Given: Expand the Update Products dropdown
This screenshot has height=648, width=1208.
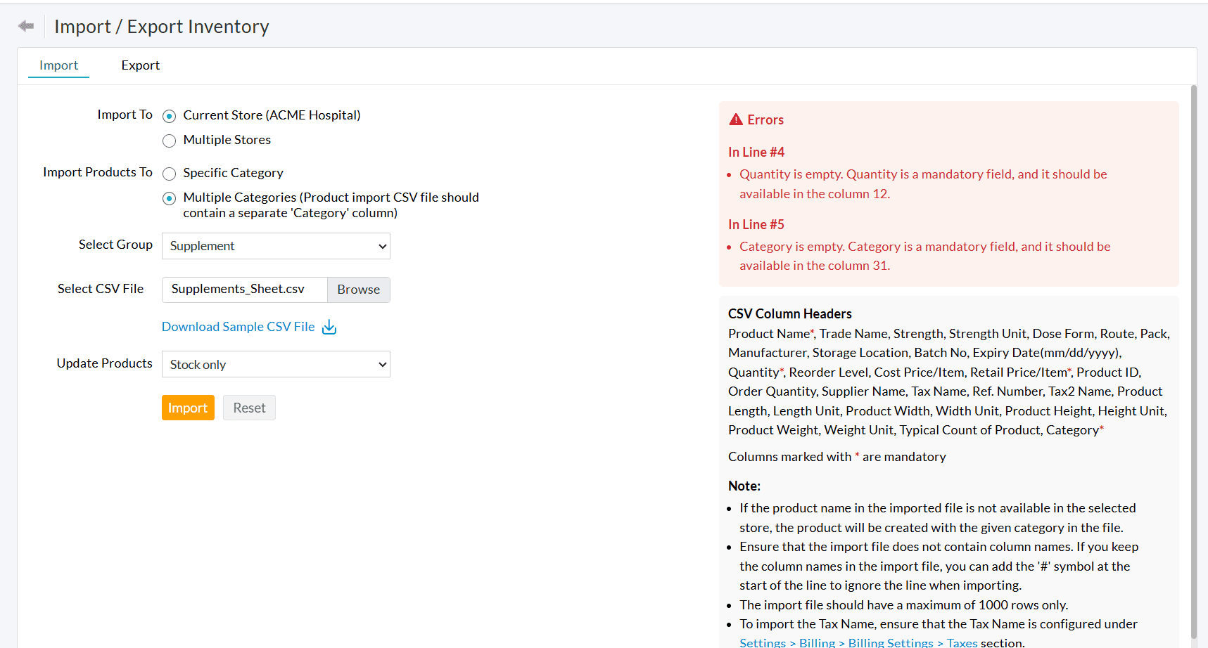Looking at the screenshot, I should click(276, 364).
